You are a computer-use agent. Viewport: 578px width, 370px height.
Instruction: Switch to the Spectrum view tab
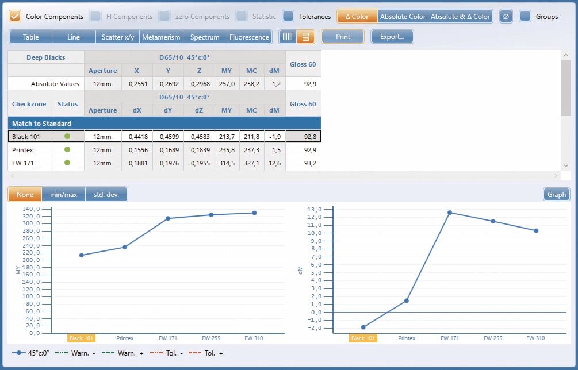[x=205, y=37]
